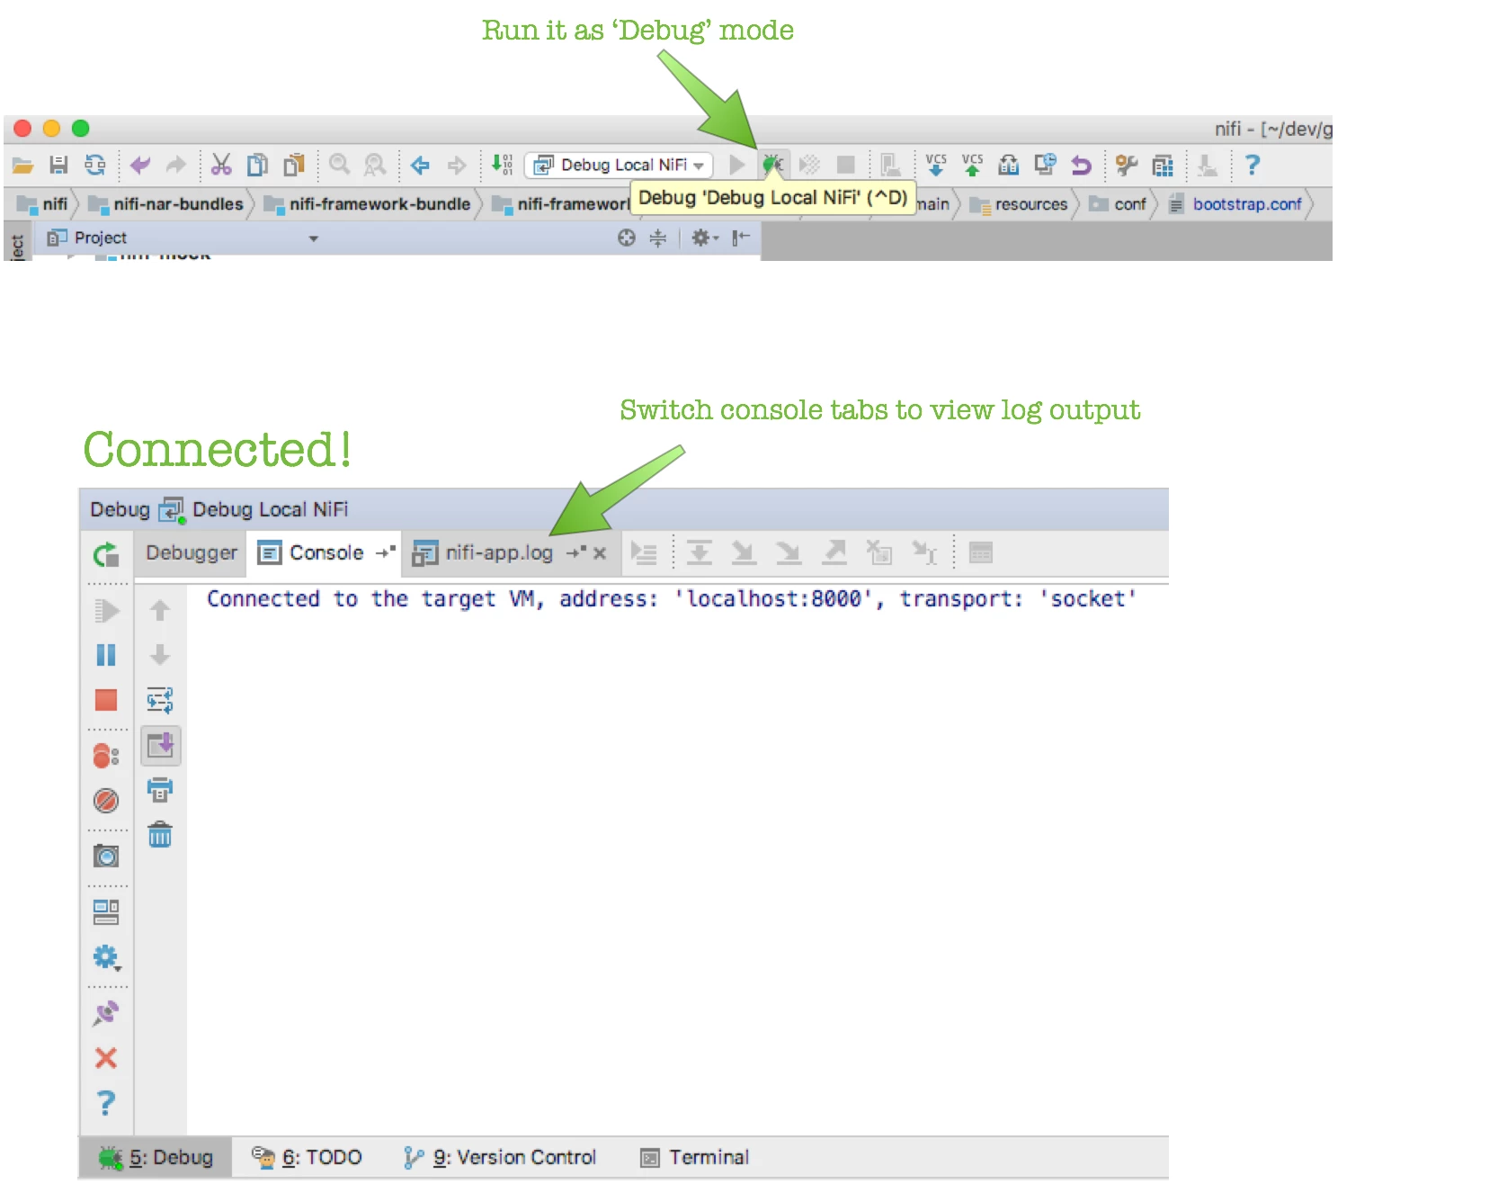Navigate back with the blue left arrow
Screen dimensions: 1507x1184
[420, 165]
